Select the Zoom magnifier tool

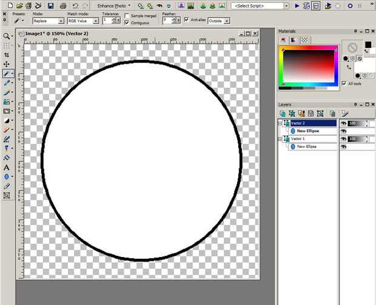(6, 36)
